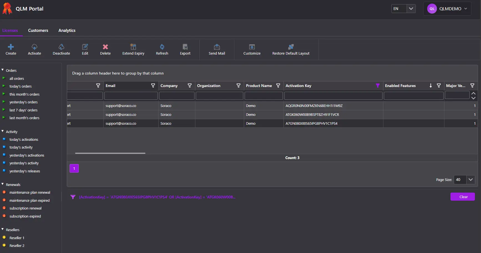Open the Product Name filter icon
This screenshot has width=481, height=253.
[x=278, y=86]
